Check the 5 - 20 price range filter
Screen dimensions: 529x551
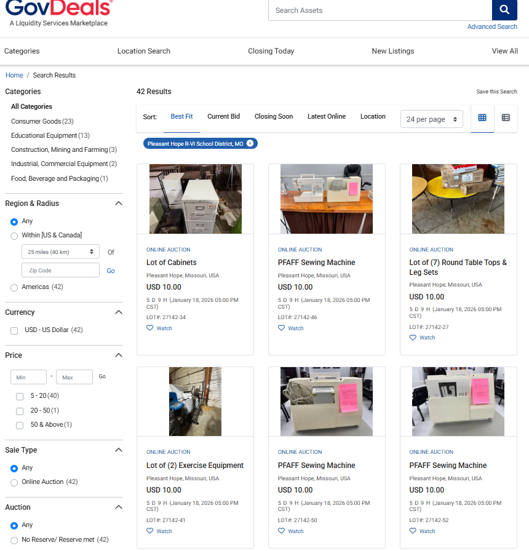click(19, 397)
